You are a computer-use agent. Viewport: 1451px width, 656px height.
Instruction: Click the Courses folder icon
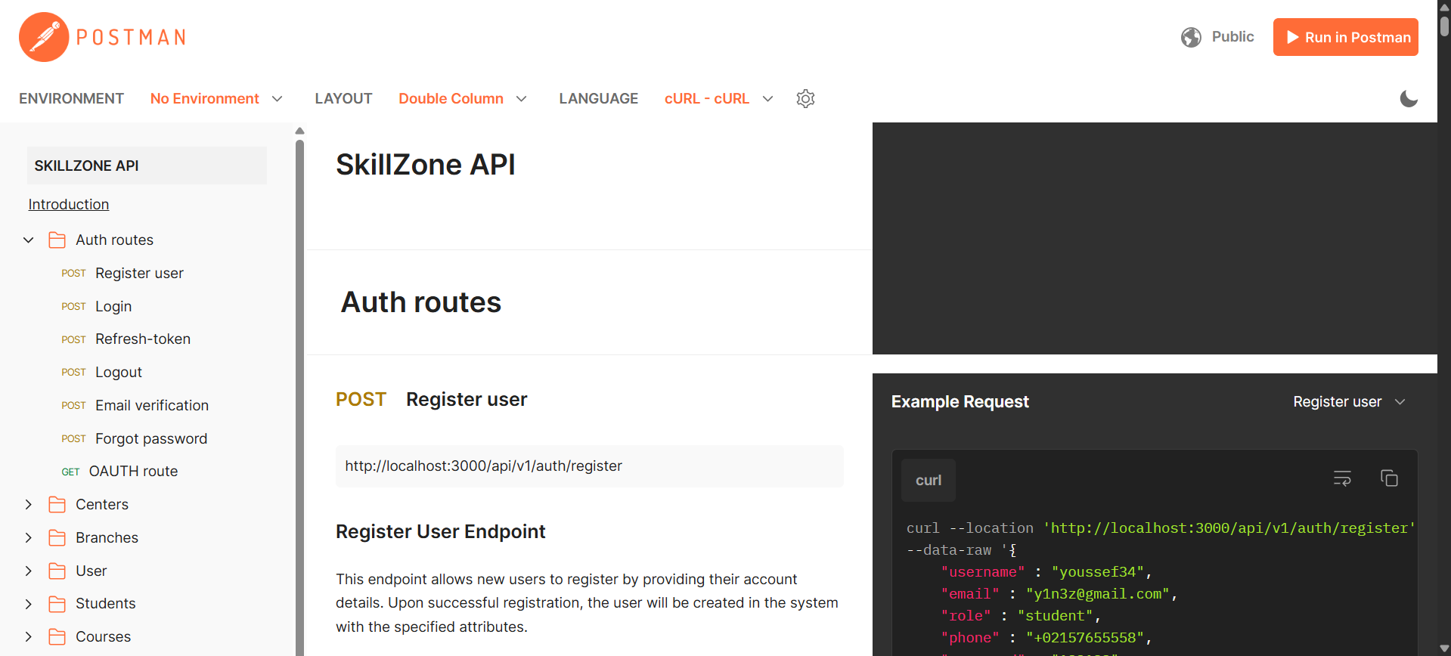coord(57,636)
